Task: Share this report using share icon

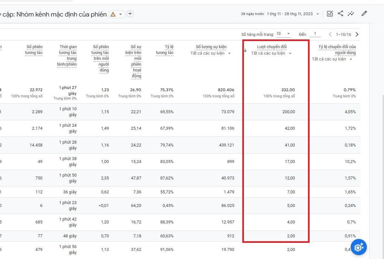Action: pyautogui.click(x=340, y=14)
